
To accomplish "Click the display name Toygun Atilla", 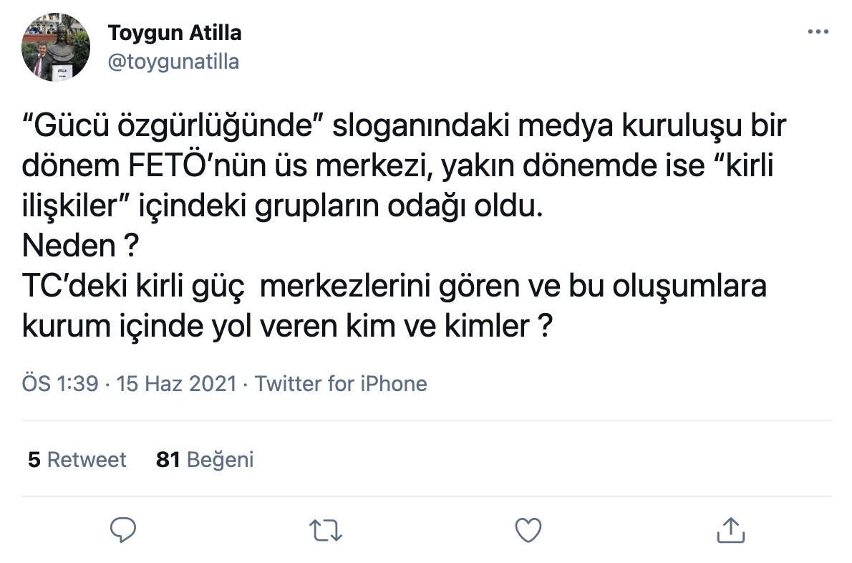I will pos(174,32).
